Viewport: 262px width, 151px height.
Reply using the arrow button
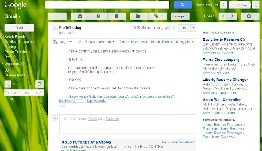184,28
